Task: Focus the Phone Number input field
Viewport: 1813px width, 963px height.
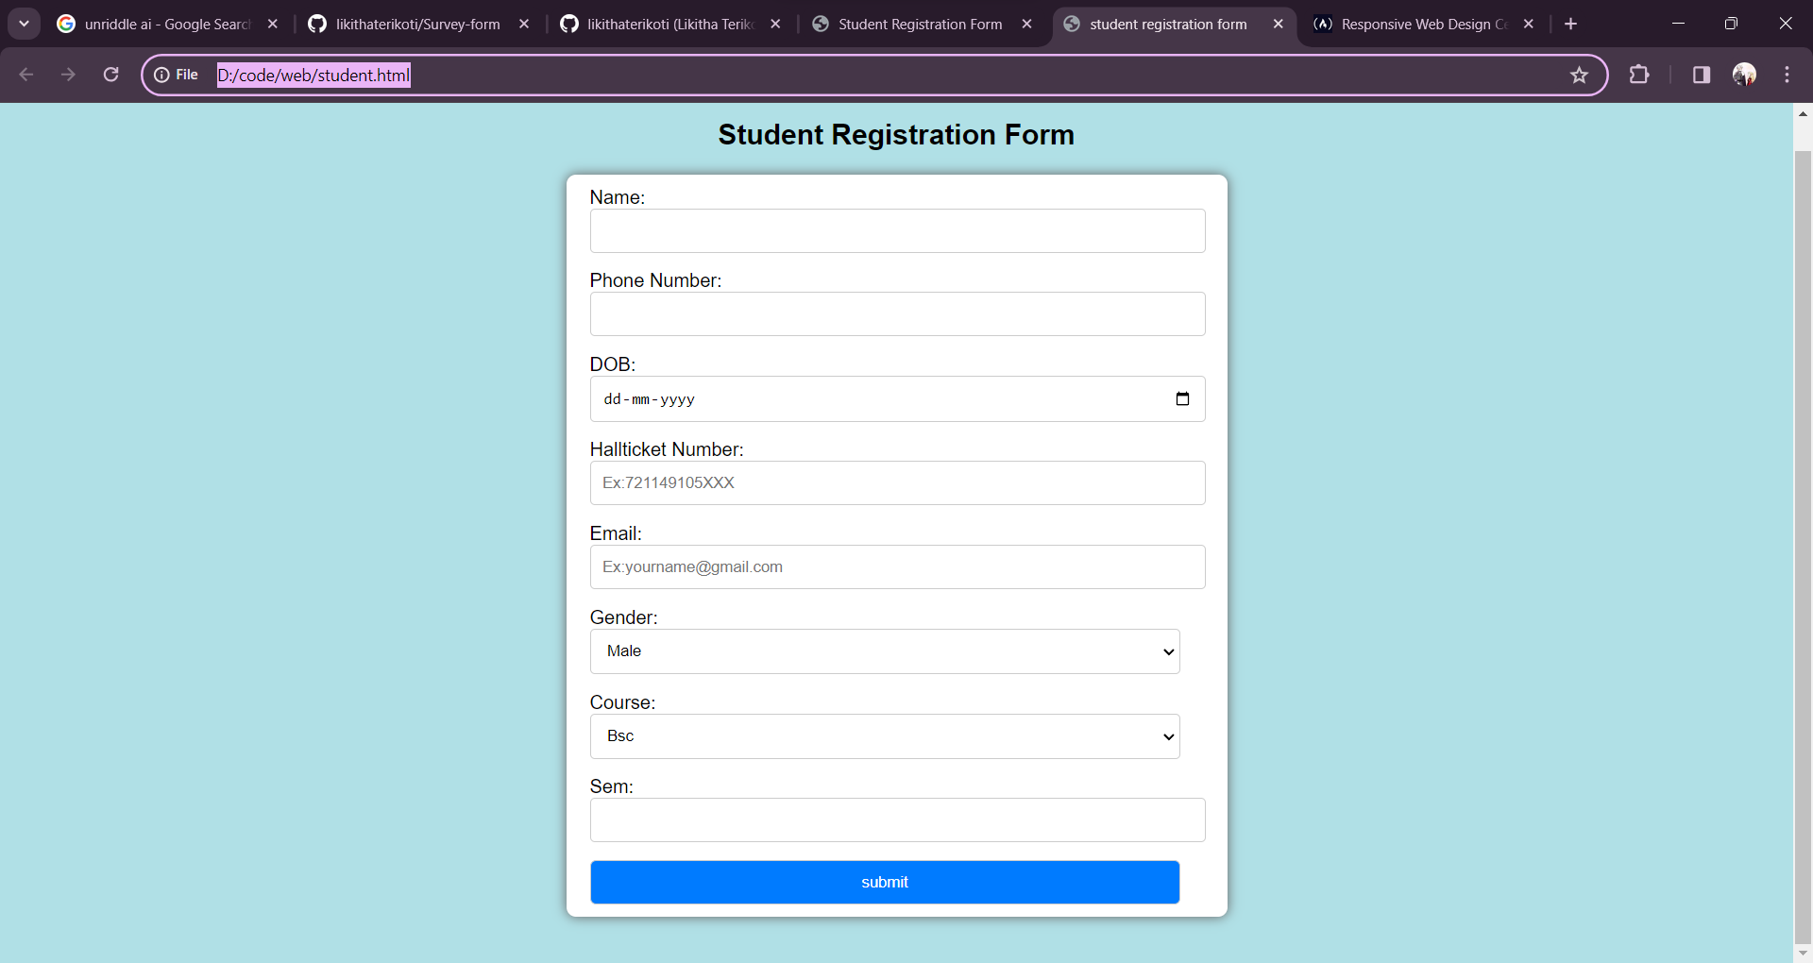Action: (897, 313)
